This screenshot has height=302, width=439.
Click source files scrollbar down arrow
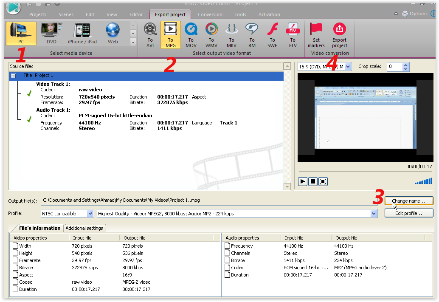(287, 186)
